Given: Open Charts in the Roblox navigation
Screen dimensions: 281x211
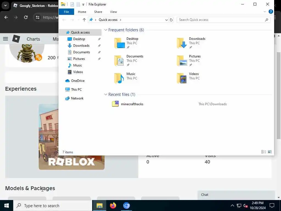Looking at the screenshot, I should tap(33, 39).
